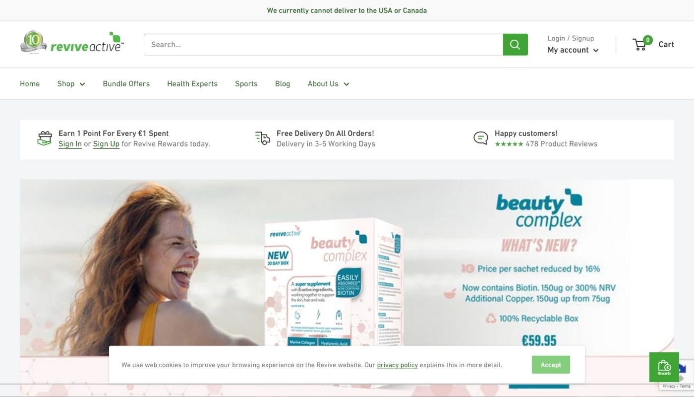Open the My account dropdown

click(573, 50)
